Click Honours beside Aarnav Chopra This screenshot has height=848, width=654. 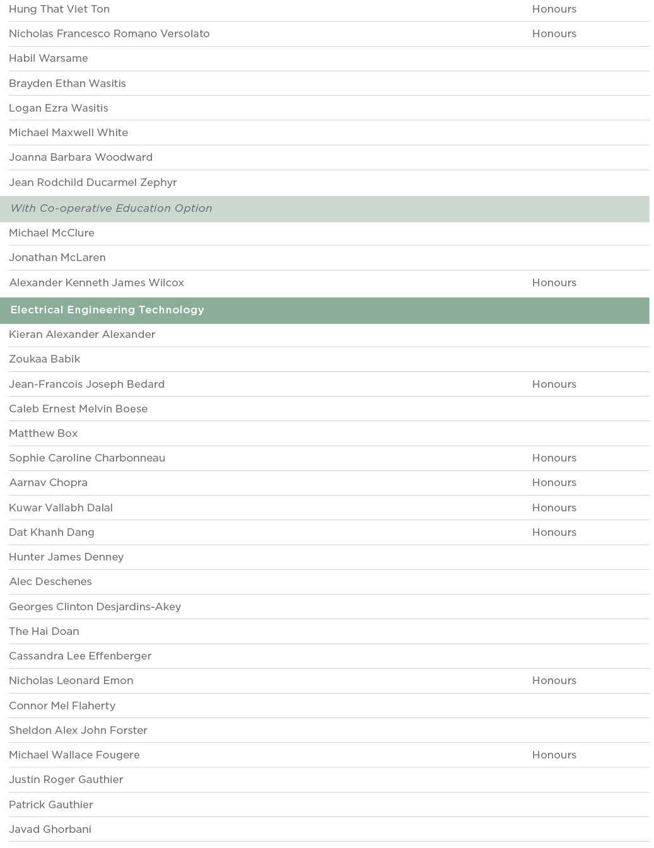pos(554,482)
